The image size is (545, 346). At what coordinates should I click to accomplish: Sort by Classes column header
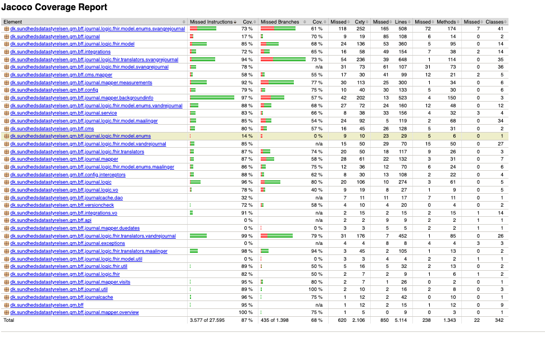tap(494, 21)
